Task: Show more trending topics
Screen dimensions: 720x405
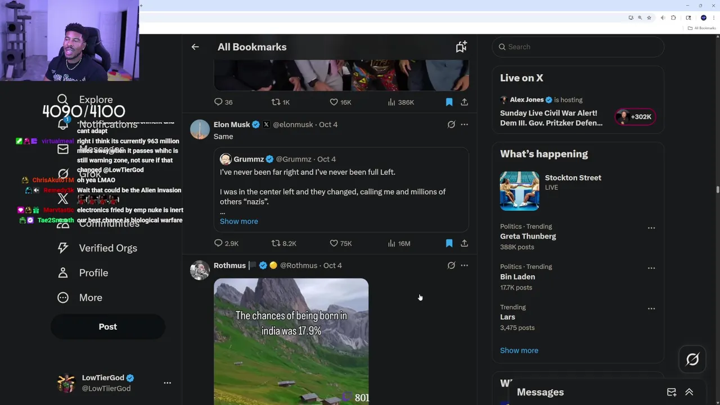Action: click(x=519, y=350)
